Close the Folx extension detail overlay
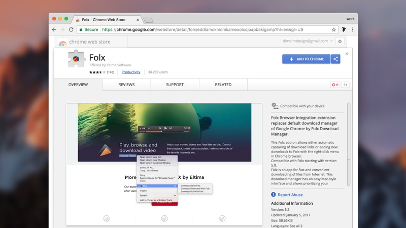 (347, 54)
